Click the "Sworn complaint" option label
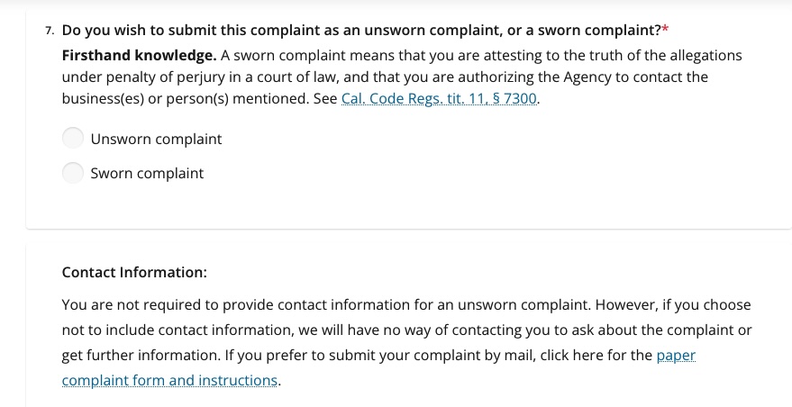The width and height of the screenshot is (792, 407). click(147, 173)
